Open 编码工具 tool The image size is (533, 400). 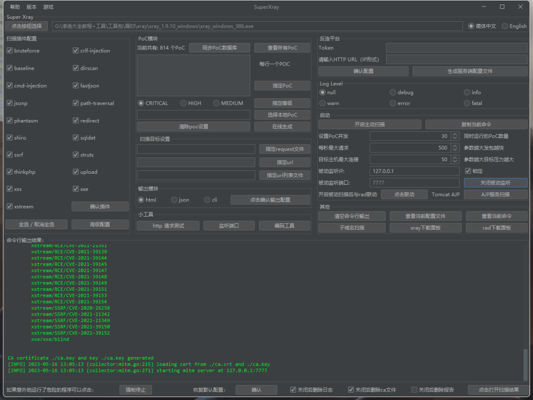coord(285,226)
